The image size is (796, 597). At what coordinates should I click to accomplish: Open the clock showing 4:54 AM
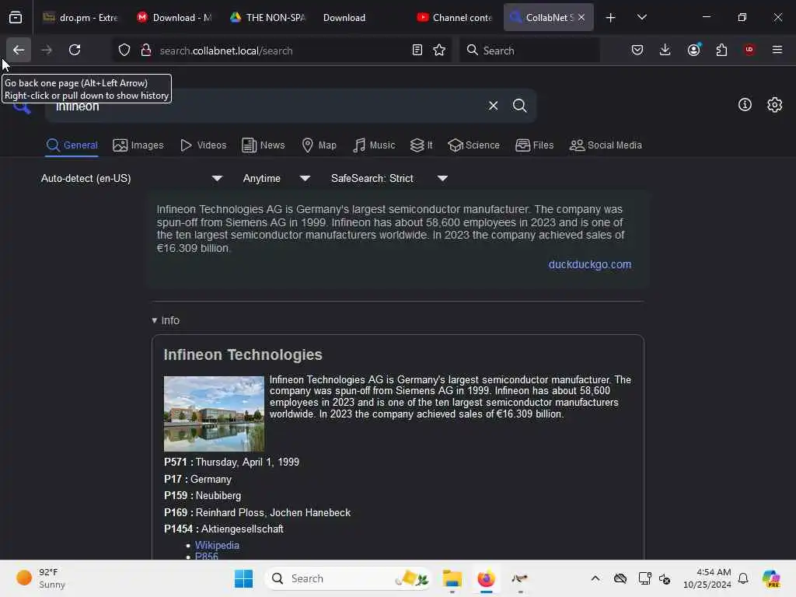coord(707,578)
